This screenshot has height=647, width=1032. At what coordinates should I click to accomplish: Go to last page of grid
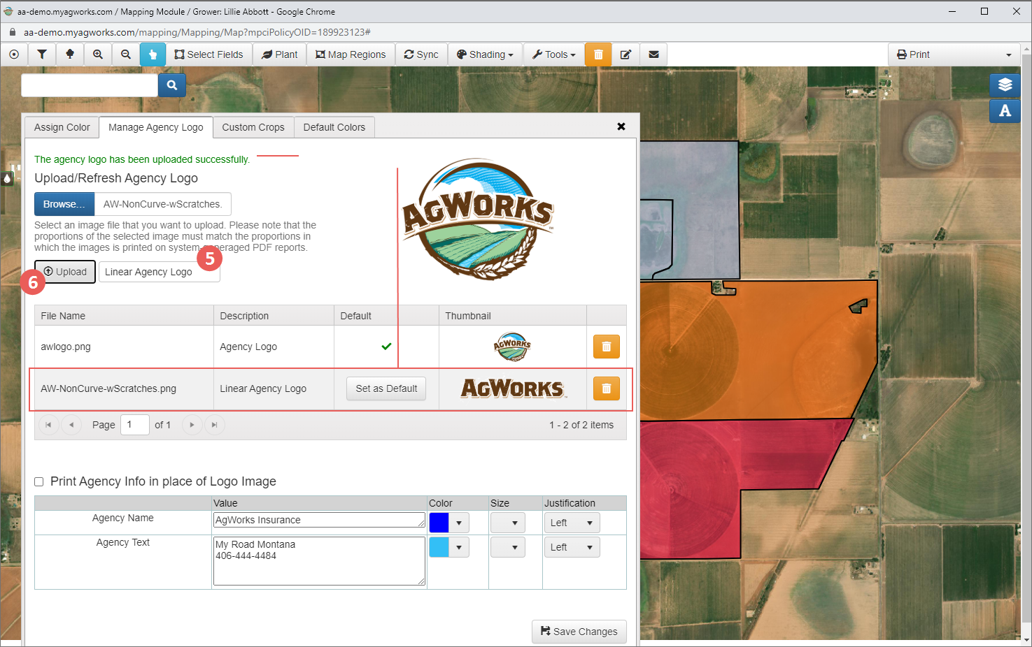pyautogui.click(x=215, y=425)
